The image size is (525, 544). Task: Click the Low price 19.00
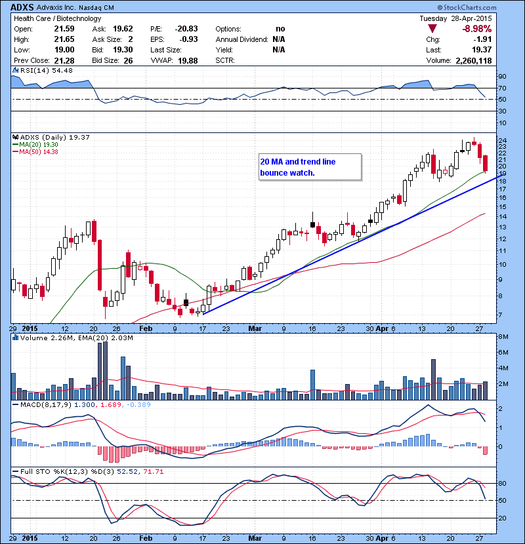coord(64,50)
